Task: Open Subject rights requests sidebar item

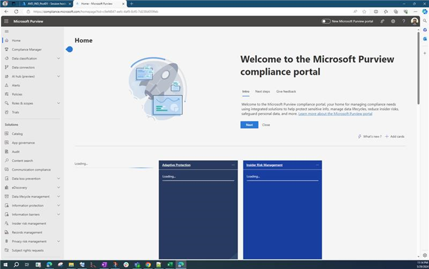Action: click(x=28, y=250)
